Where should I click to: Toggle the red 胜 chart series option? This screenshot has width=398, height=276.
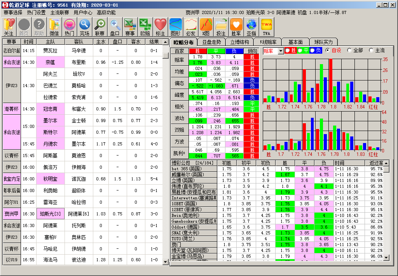tap(290, 51)
